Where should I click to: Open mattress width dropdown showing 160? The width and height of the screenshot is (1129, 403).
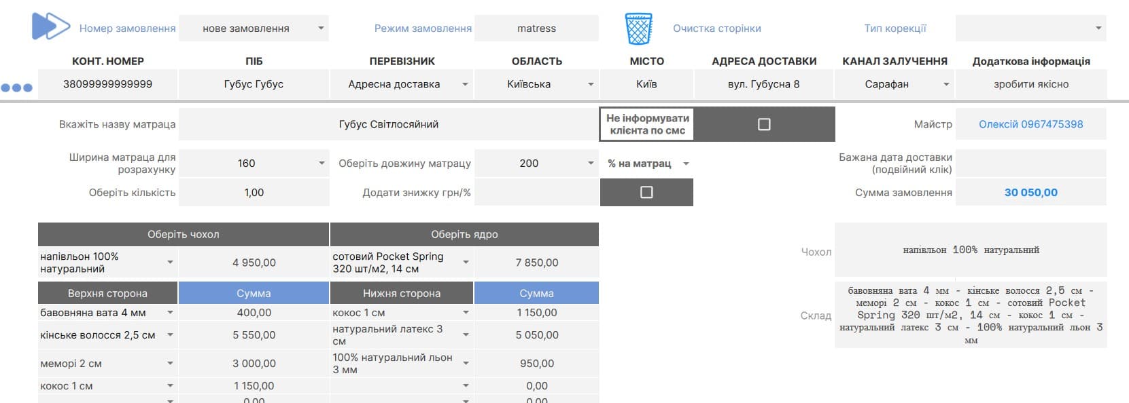coord(322,164)
